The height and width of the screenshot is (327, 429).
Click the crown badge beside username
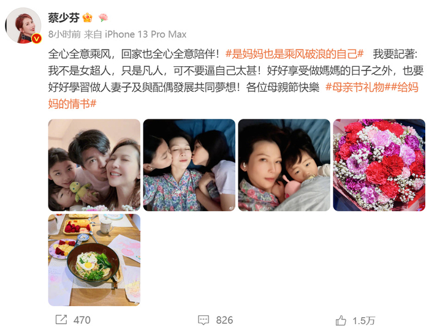tap(88, 18)
